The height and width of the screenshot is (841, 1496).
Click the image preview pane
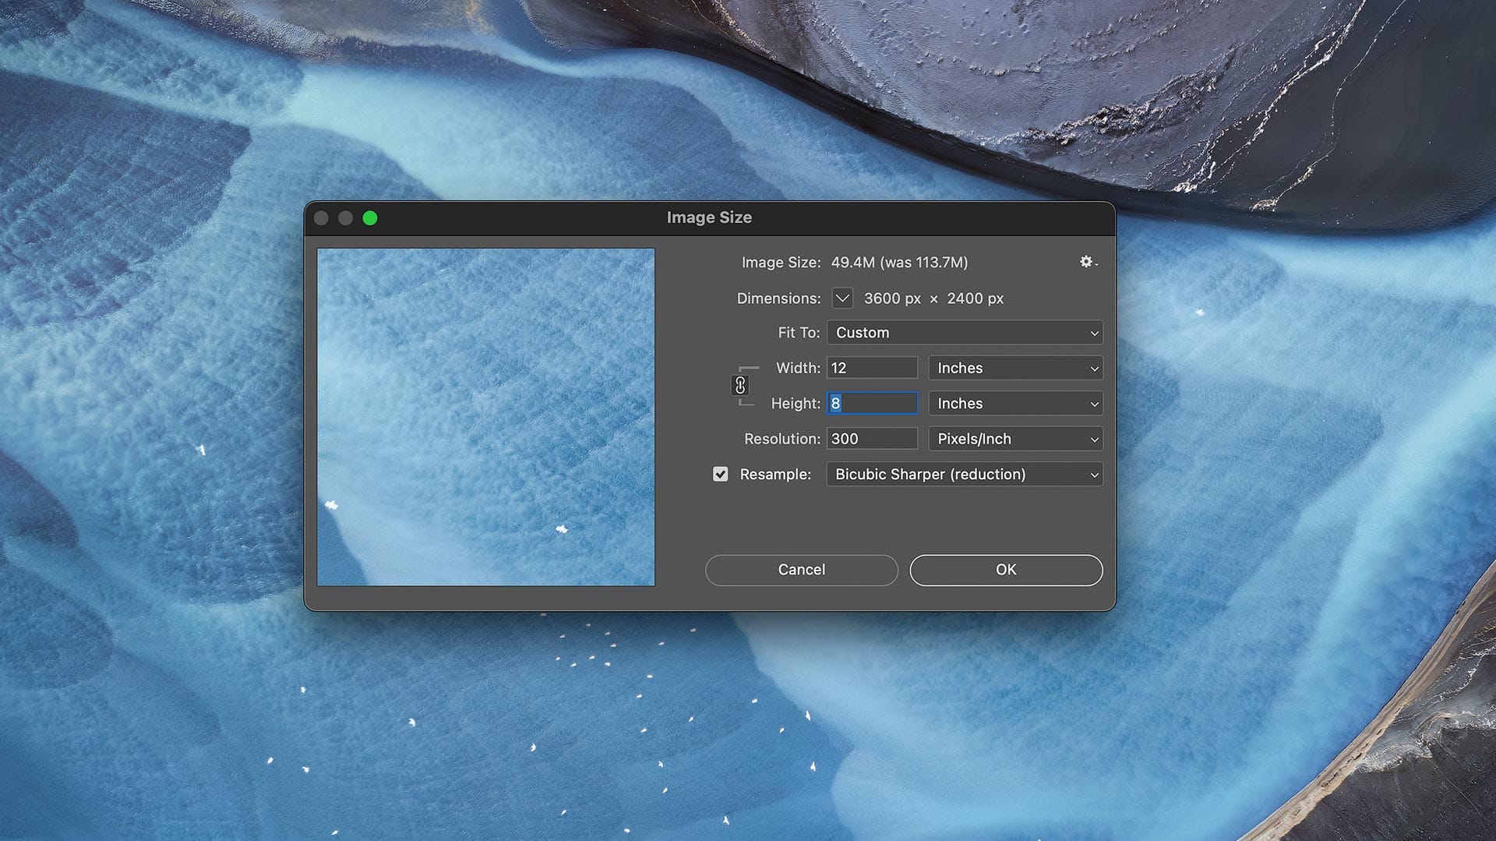[x=485, y=418]
